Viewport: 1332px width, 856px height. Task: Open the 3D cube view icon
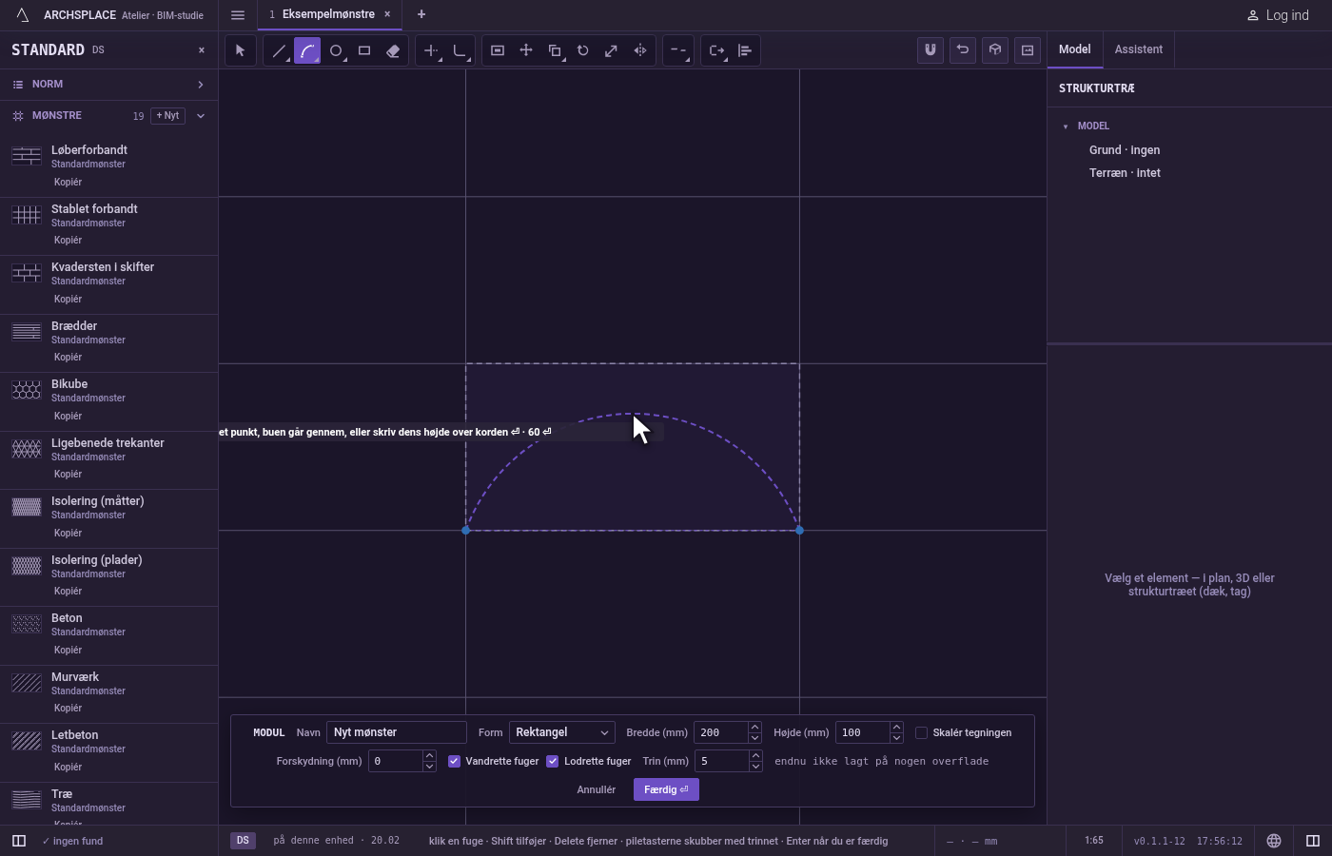995,50
